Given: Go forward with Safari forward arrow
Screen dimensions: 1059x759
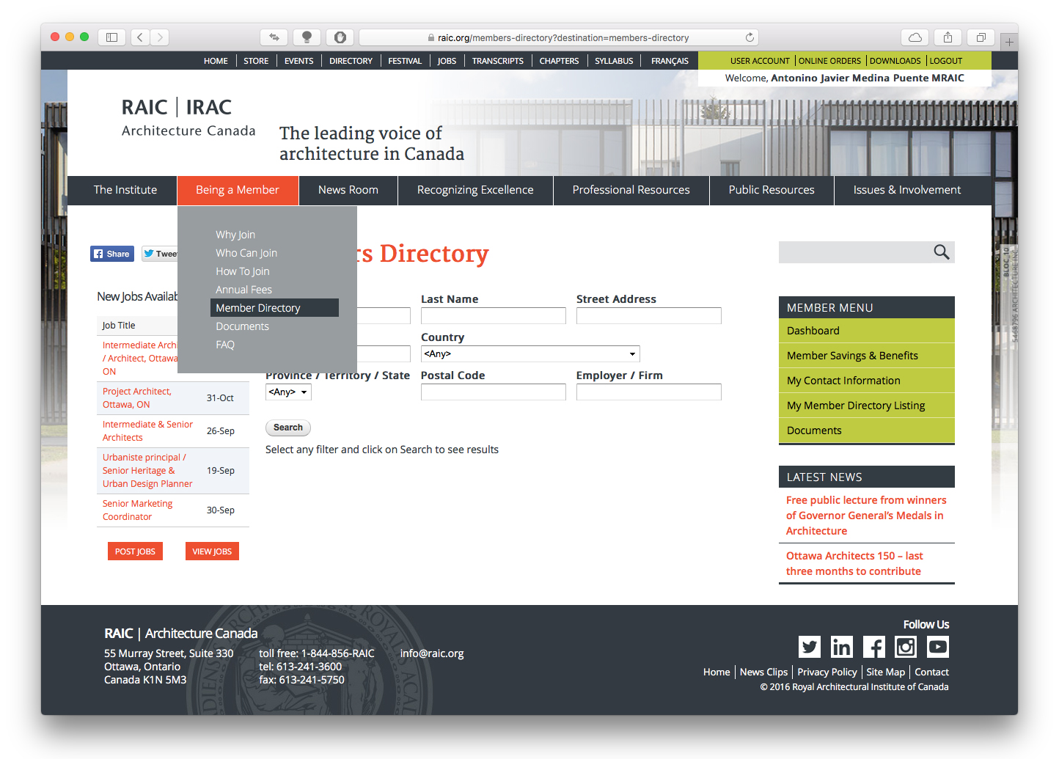Looking at the screenshot, I should pyautogui.click(x=160, y=37).
